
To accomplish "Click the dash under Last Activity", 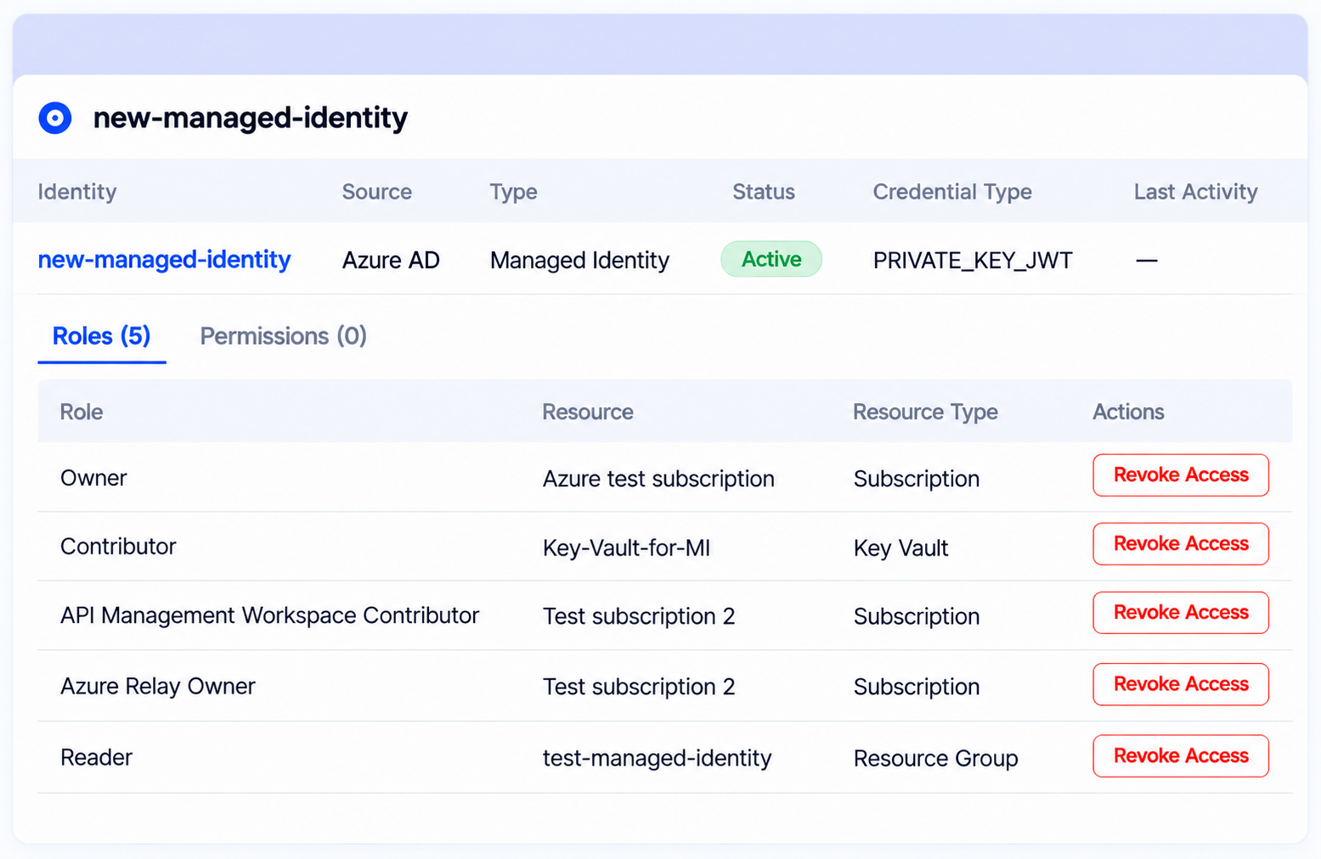I will (1147, 261).
